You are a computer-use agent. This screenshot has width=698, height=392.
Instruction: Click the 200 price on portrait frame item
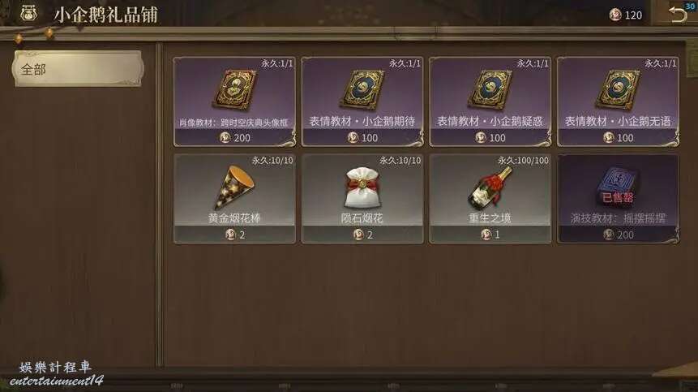[x=235, y=138]
